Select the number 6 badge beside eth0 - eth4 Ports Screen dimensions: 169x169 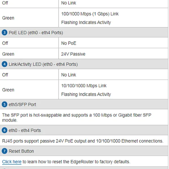[x=5, y=130]
